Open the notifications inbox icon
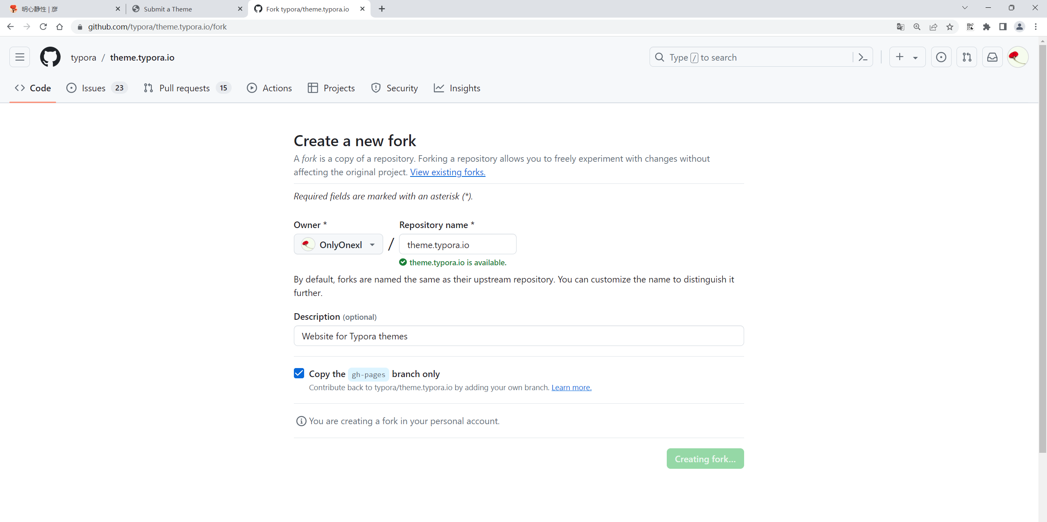The image size is (1047, 522). [x=992, y=57]
